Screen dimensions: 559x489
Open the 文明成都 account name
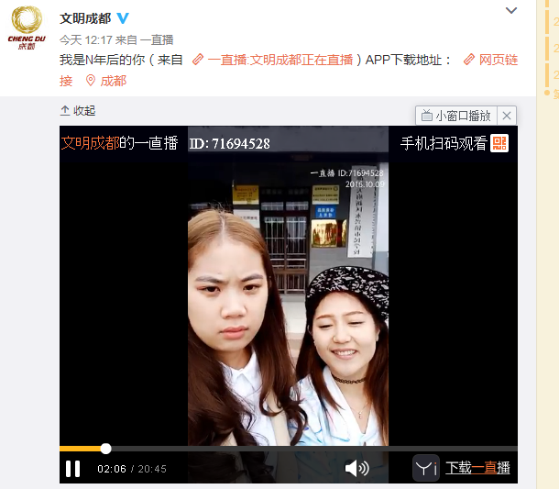pos(85,18)
